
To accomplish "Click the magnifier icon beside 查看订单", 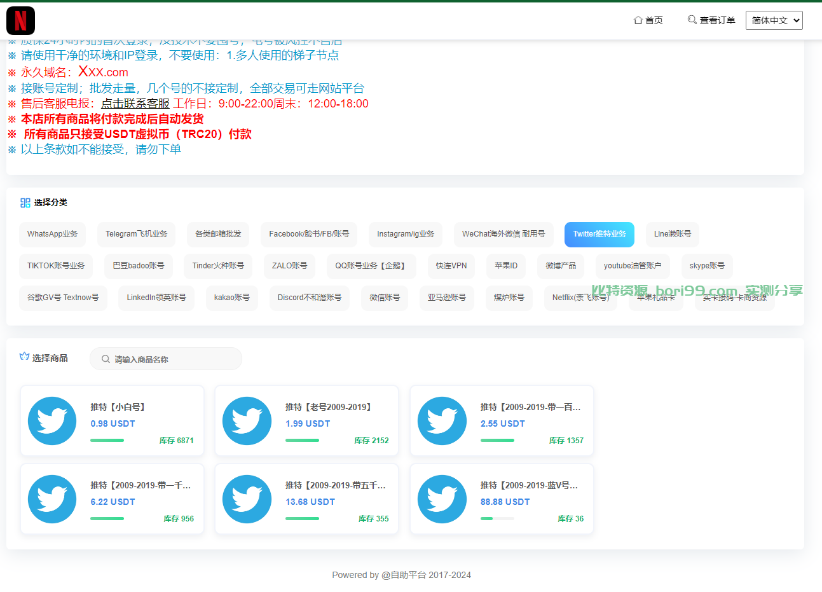I will pos(692,20).
